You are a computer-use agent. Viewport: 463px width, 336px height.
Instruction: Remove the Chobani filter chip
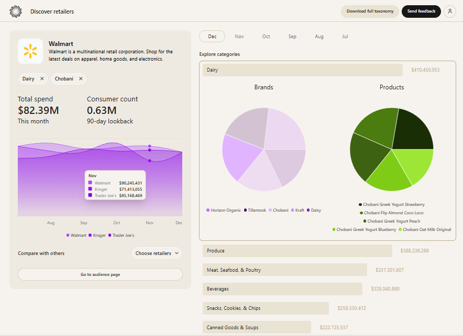pos(81,79)
